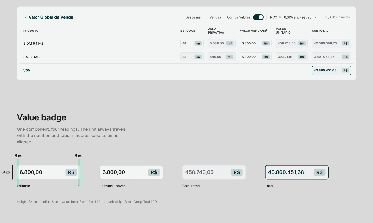Open the INCC-M index dropdown
373x223 pixels.
tap(293, 17)
